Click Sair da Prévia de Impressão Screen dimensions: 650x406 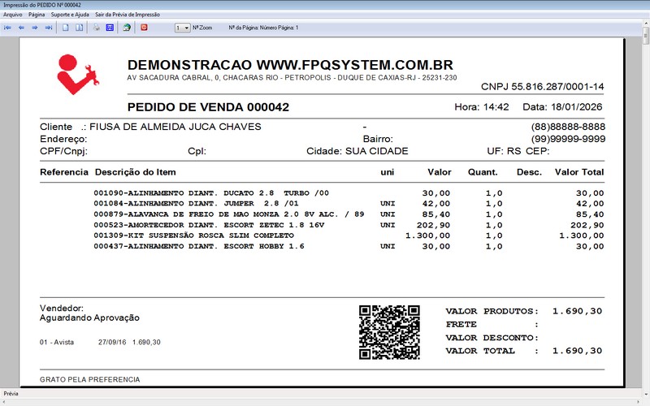pyautogui.click(x=128, y=15)
